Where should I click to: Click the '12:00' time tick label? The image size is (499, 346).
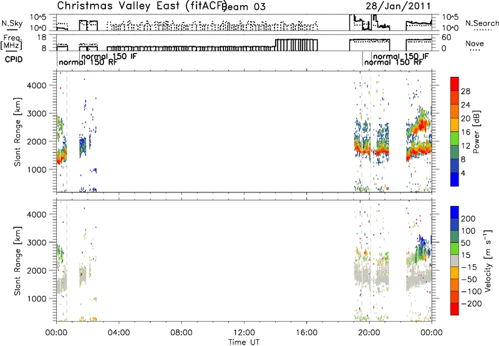point(244,333)
